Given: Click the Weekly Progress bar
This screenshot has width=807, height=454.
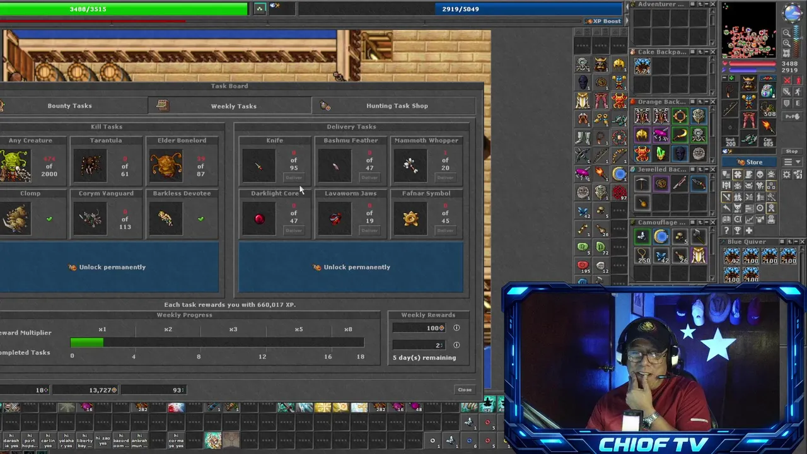Looking at the screenshot, I should [x=217, y=342].
